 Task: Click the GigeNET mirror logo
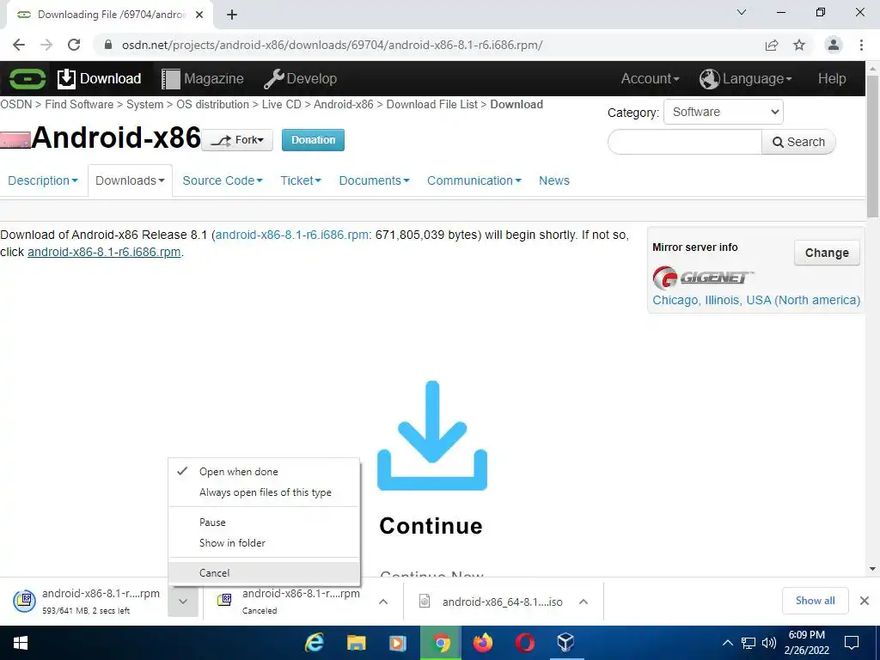pos(703,278)
